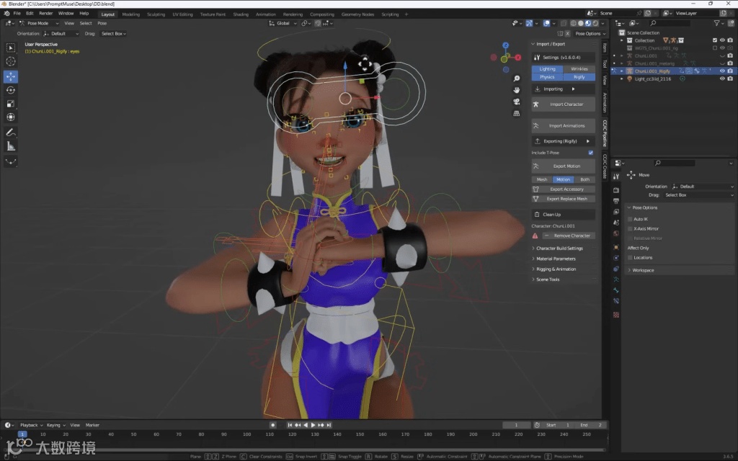Click the blue current frame marker at 1
This screenshot has height=461, width=738.
[x=22, y=434]
